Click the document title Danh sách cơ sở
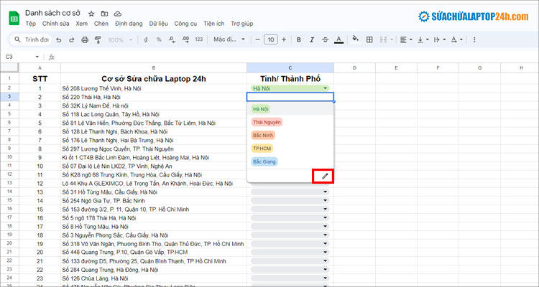The height and width of the screenshot is (287, 539). pyautogui.click(x=52, y=14)
